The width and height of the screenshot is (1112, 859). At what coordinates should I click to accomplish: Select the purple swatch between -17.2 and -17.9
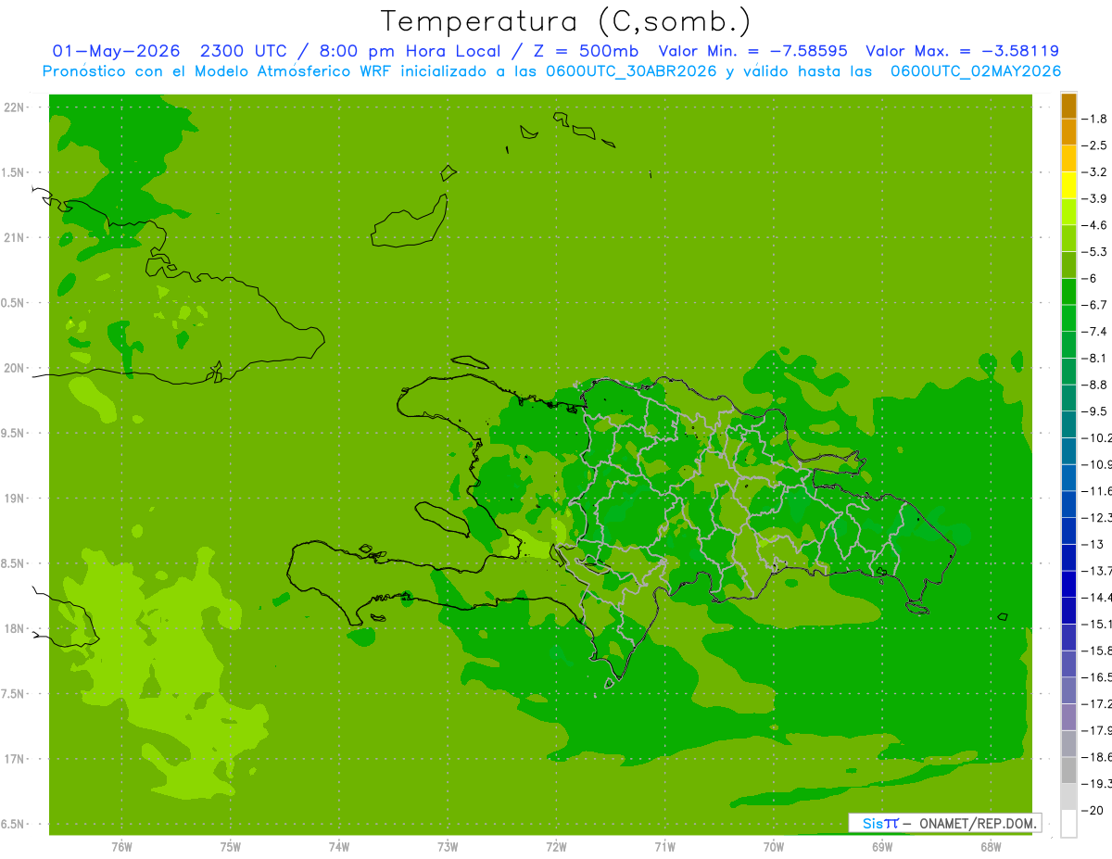click(x=1068, y=717)
